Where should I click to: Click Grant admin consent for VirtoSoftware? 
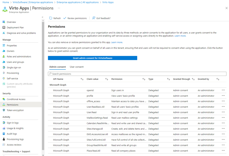point(92,58)
